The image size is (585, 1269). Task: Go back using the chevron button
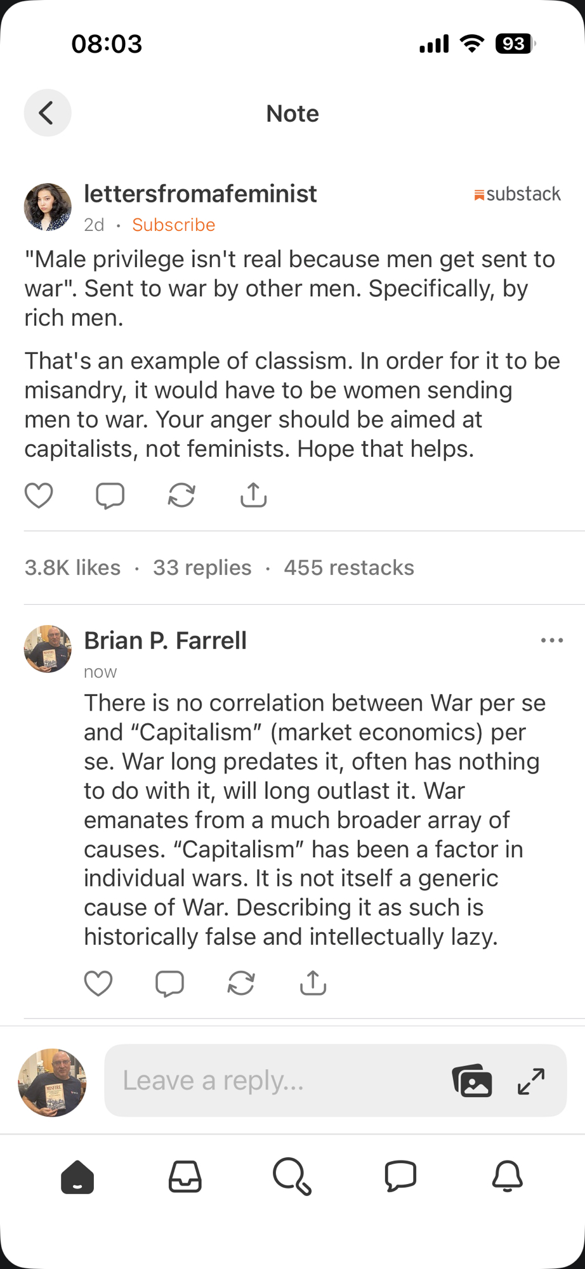click(x=48, y=113)
